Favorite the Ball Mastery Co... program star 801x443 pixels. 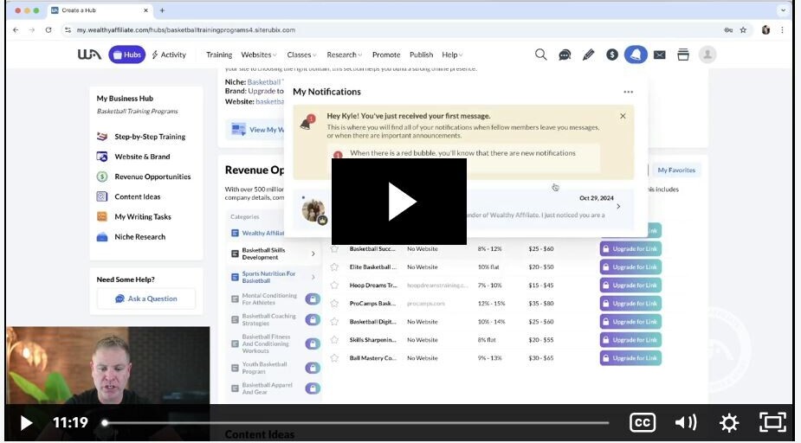334,358
